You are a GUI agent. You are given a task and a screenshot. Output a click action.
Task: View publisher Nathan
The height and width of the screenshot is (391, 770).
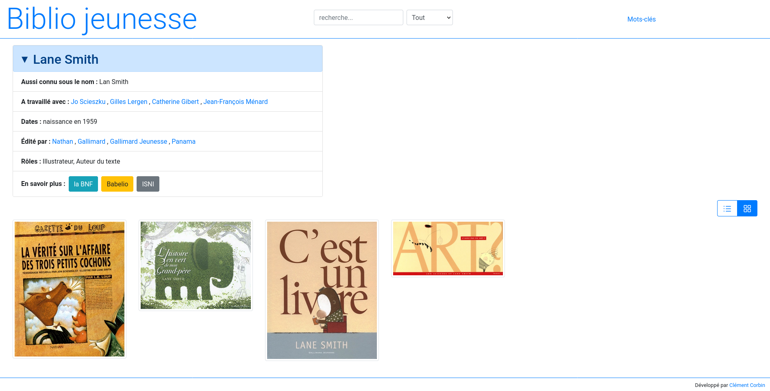pos(63,141)
